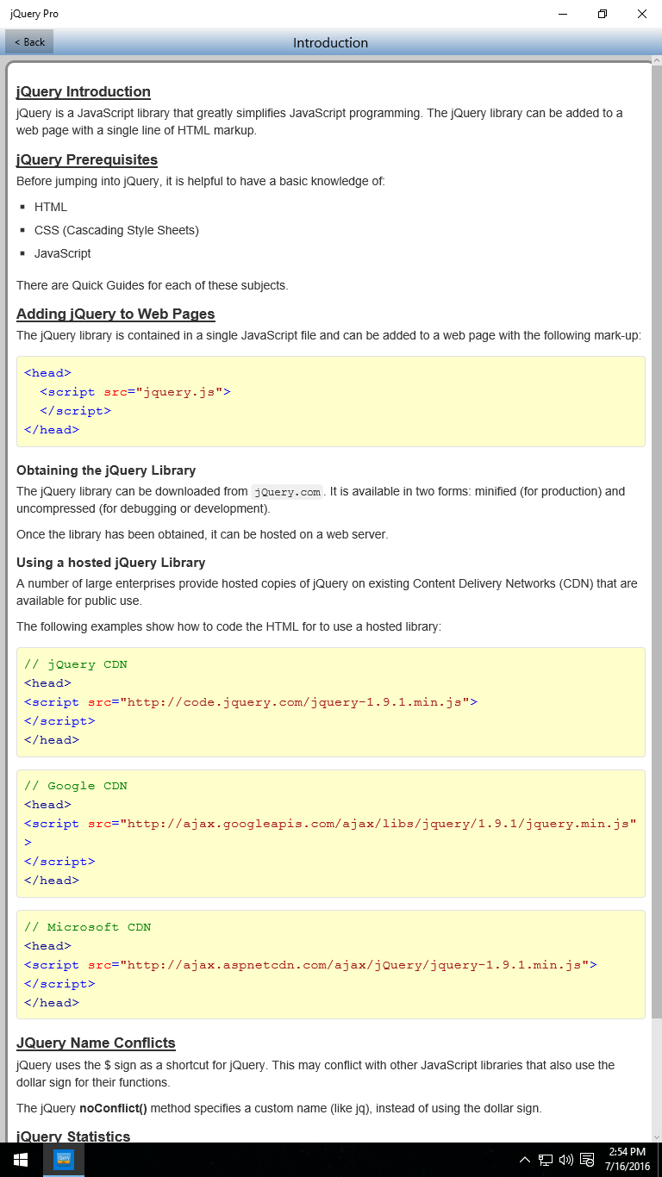Close the jQuery Pro window
This screenshot has width=662, height=1177.
coord(642,14)
